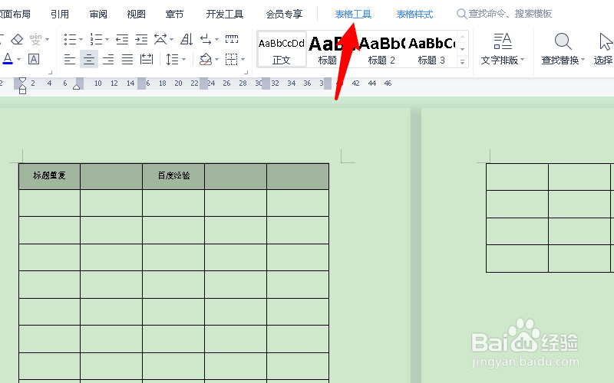The width and height of the screenshot is (614, 383).
Task: Open paragraph dialog launcher corner icon
Action: (246, 72)
